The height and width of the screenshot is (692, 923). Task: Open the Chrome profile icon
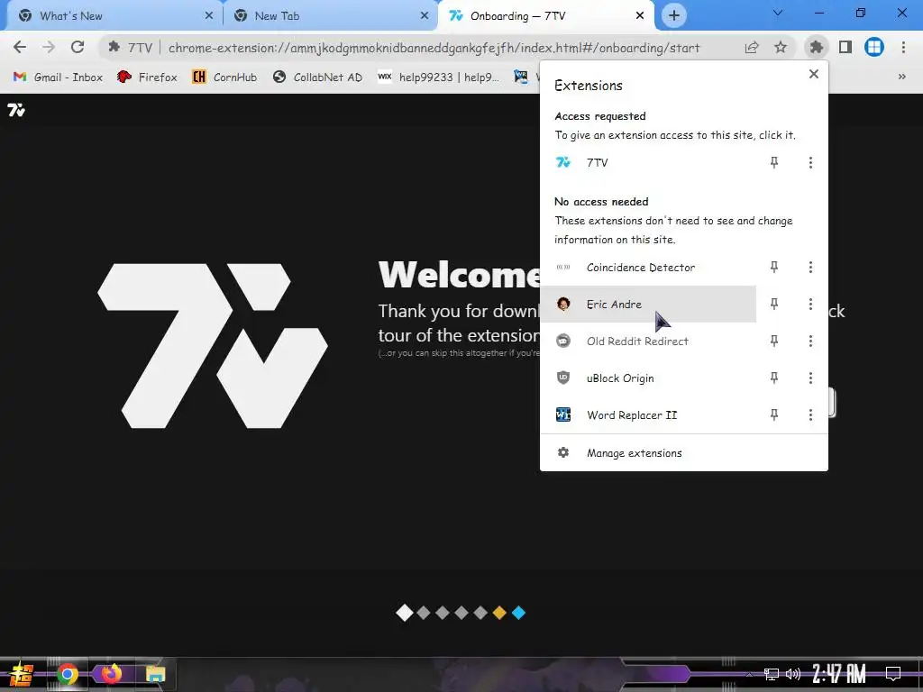(x=874, y=47)
